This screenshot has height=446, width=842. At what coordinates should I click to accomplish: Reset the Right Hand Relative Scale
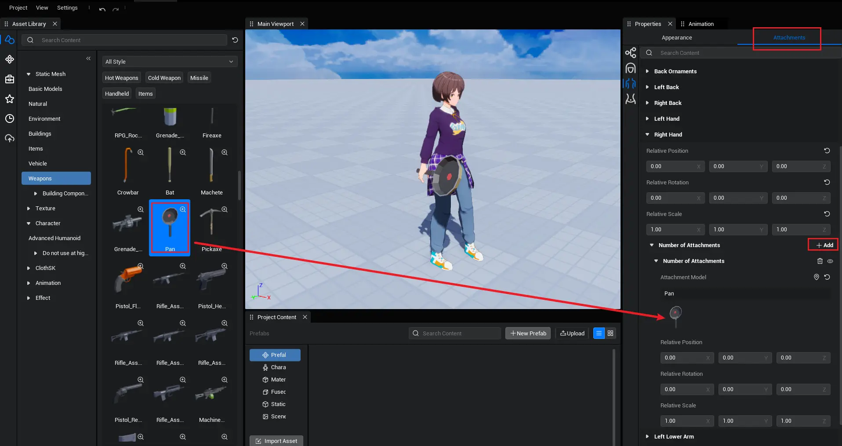(x=827, y=214)
